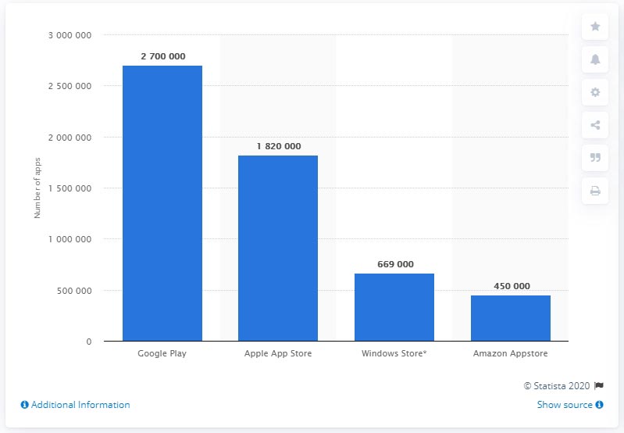Click the 500 000 axis tick label
Viewport: 624px width, 433px height.
(x=74, y=291)
